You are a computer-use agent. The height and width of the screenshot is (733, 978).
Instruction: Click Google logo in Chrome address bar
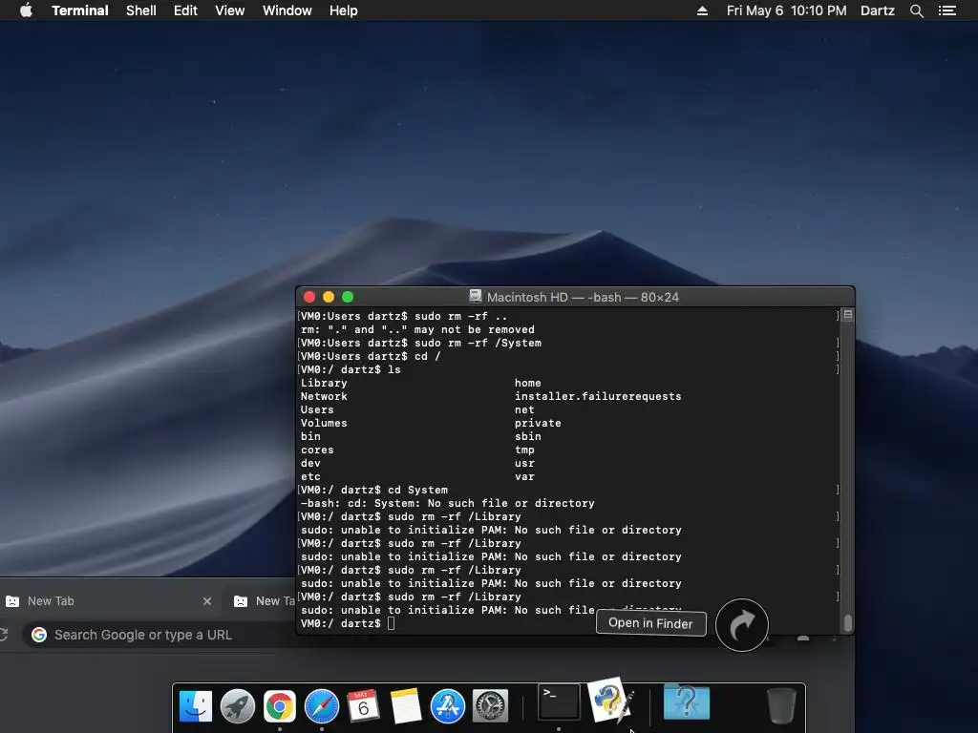(x=39, y=635)
